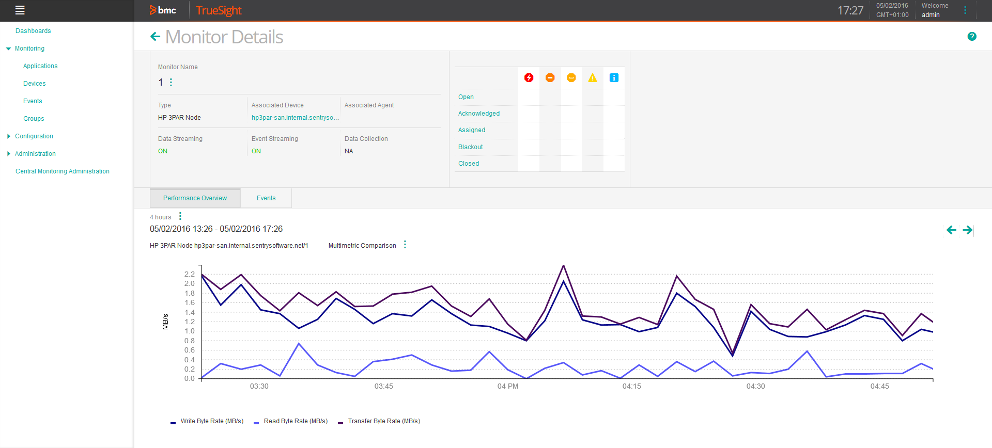Click the 4 hours label
The height and width of the screenshot is (448, 992).
[x=161, y=217]
